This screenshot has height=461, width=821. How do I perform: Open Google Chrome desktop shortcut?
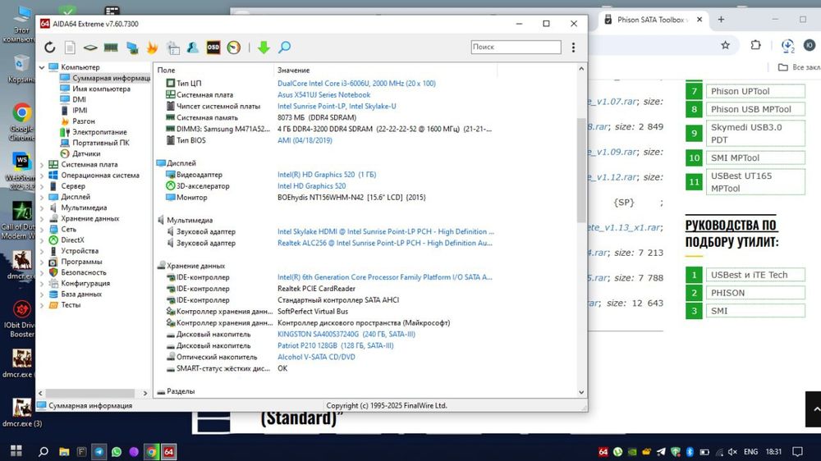tap(21, 121)
